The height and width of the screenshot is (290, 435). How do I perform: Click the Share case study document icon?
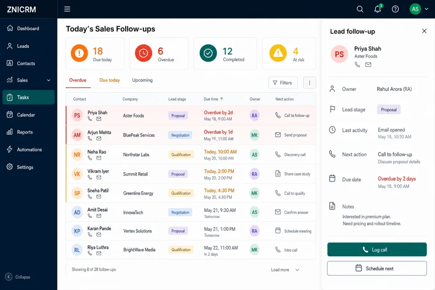278,174
